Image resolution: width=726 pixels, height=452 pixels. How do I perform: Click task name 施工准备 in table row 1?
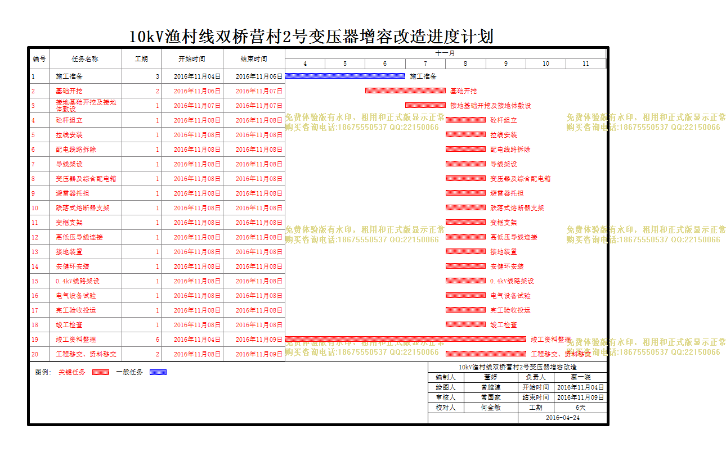(x=69, y=76)
